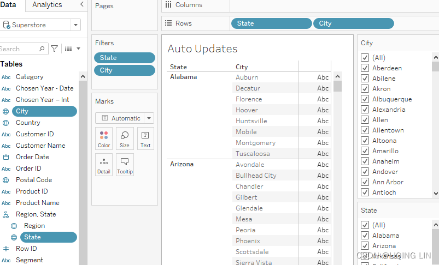
Task: Select the State pill on Rows shelf
Action: coord(271,23)
